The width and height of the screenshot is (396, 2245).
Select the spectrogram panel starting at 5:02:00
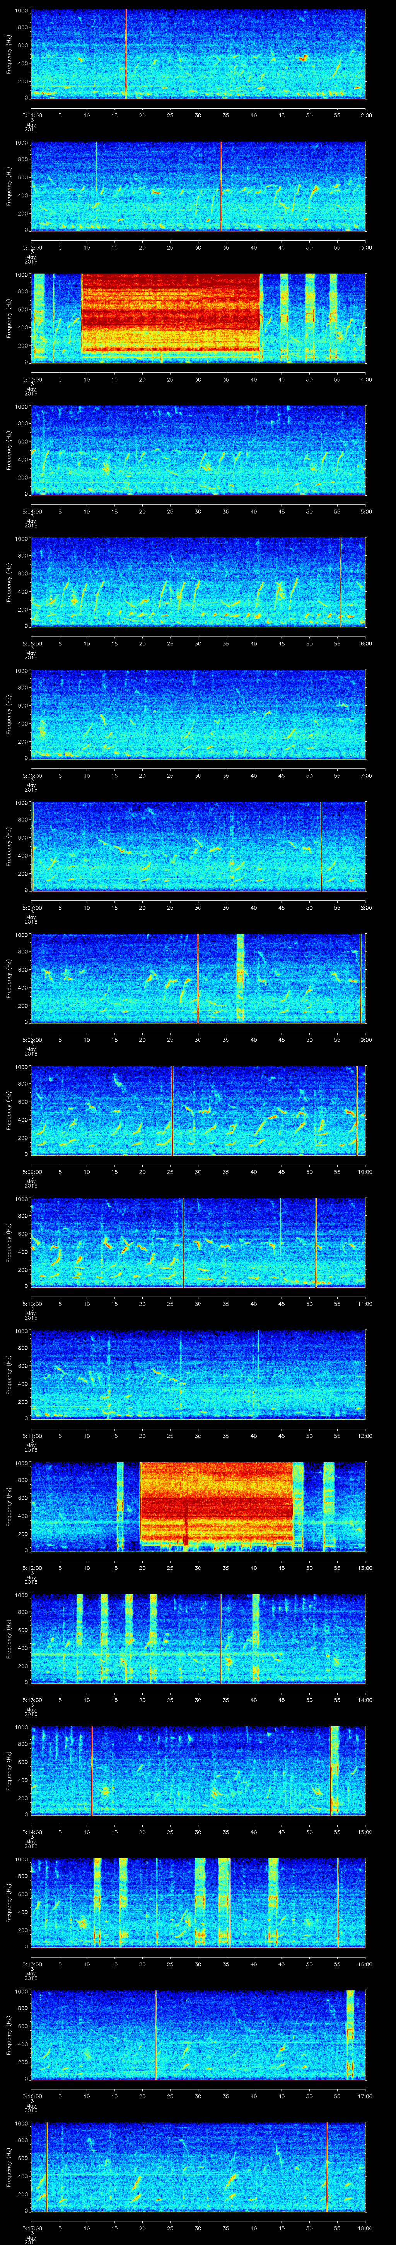pyautogui.click(x=198, y=186)
